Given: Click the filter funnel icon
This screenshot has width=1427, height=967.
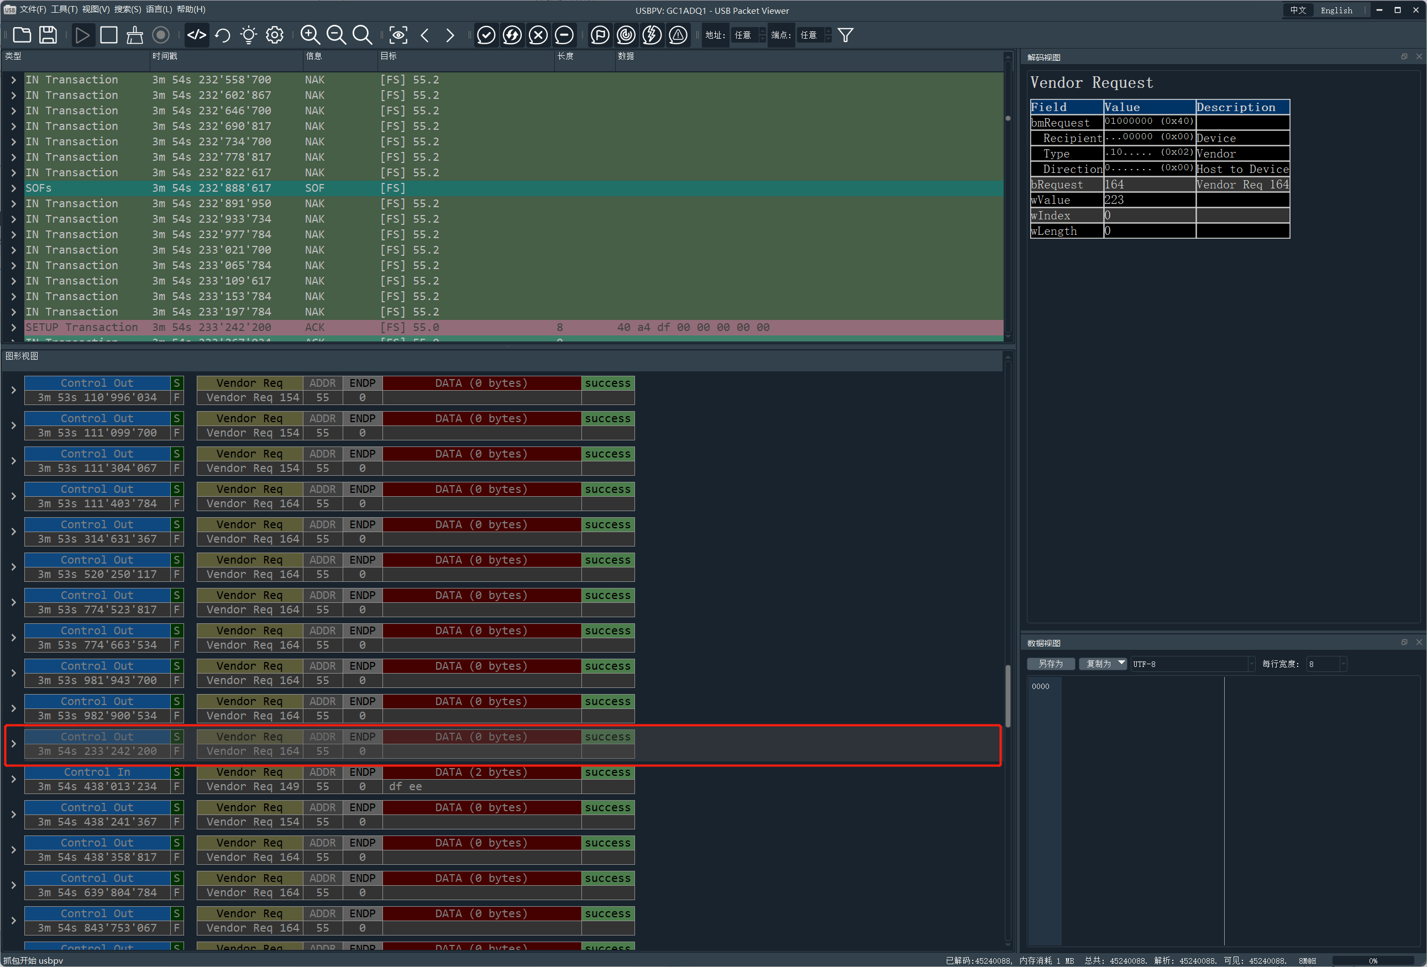Looking at the screenshot, I should 846,35.
